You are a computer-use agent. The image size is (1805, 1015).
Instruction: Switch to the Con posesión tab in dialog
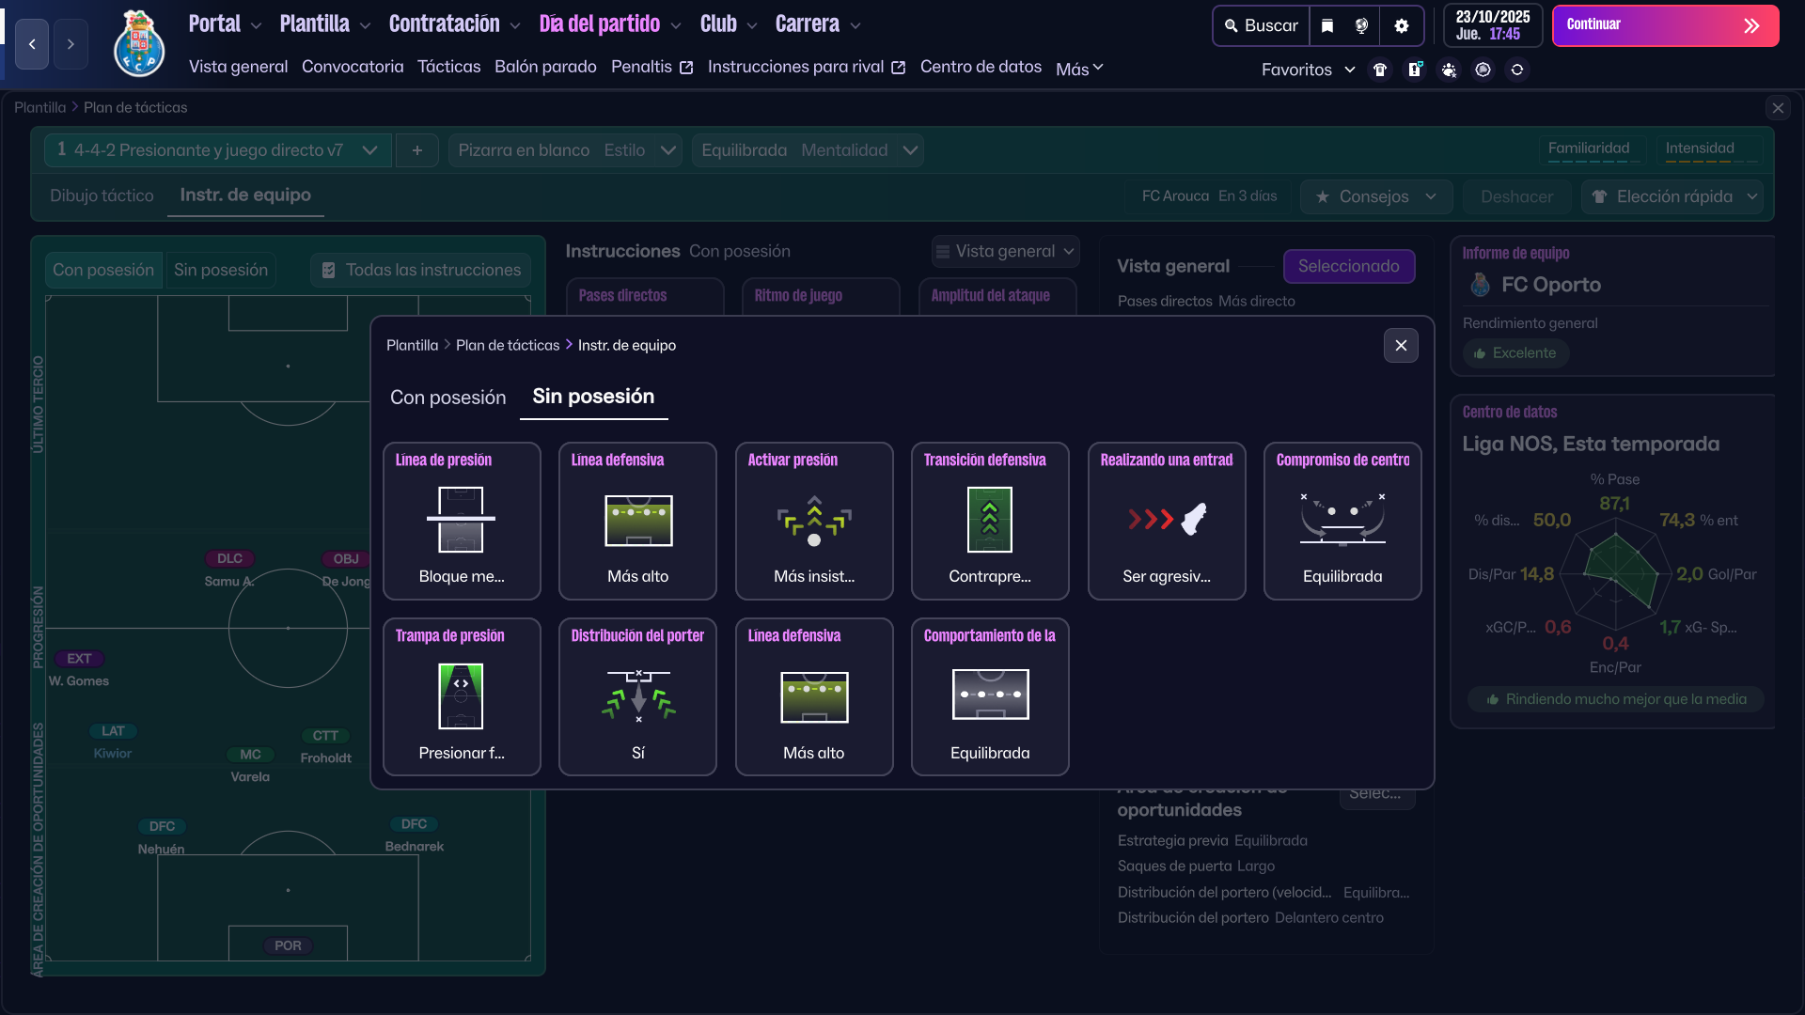[447, 398]
